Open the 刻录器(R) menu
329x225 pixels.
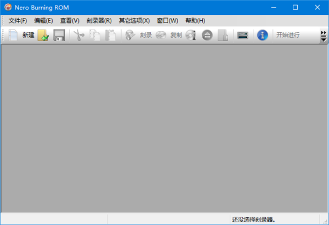click(99, 20)
